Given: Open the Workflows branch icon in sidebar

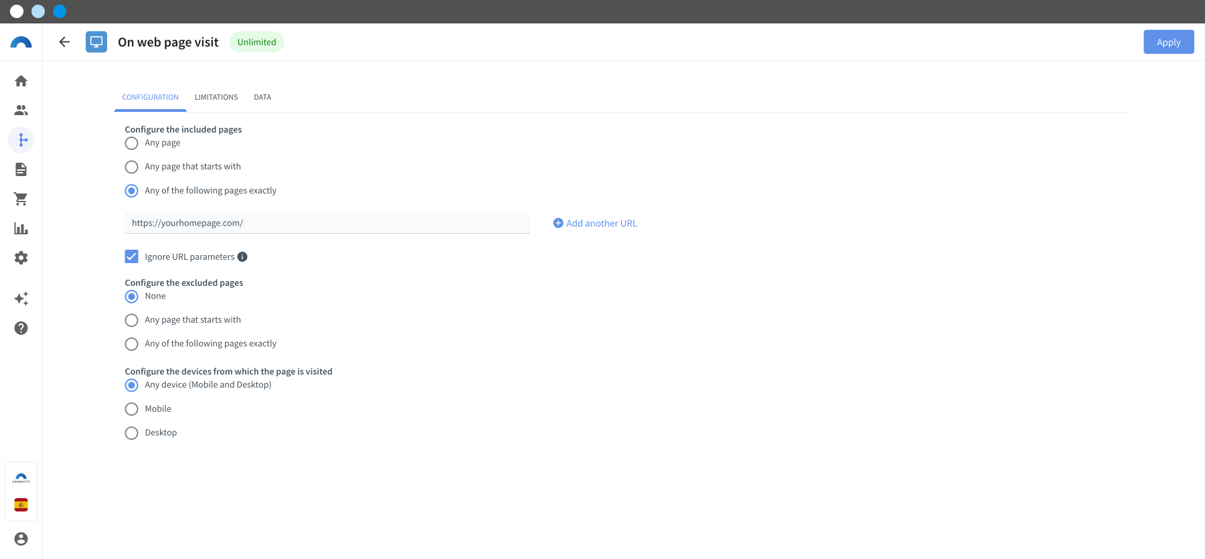Looking at the screenshot, I should click(x=21, y=140).
